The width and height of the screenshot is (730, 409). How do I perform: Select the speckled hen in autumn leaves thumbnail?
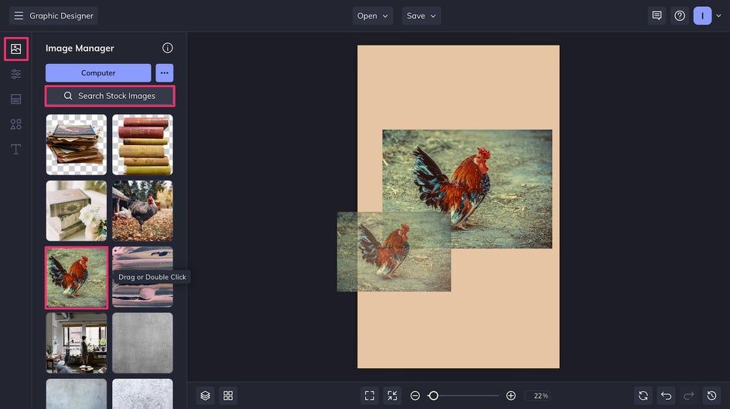click(x=142, y=211)
